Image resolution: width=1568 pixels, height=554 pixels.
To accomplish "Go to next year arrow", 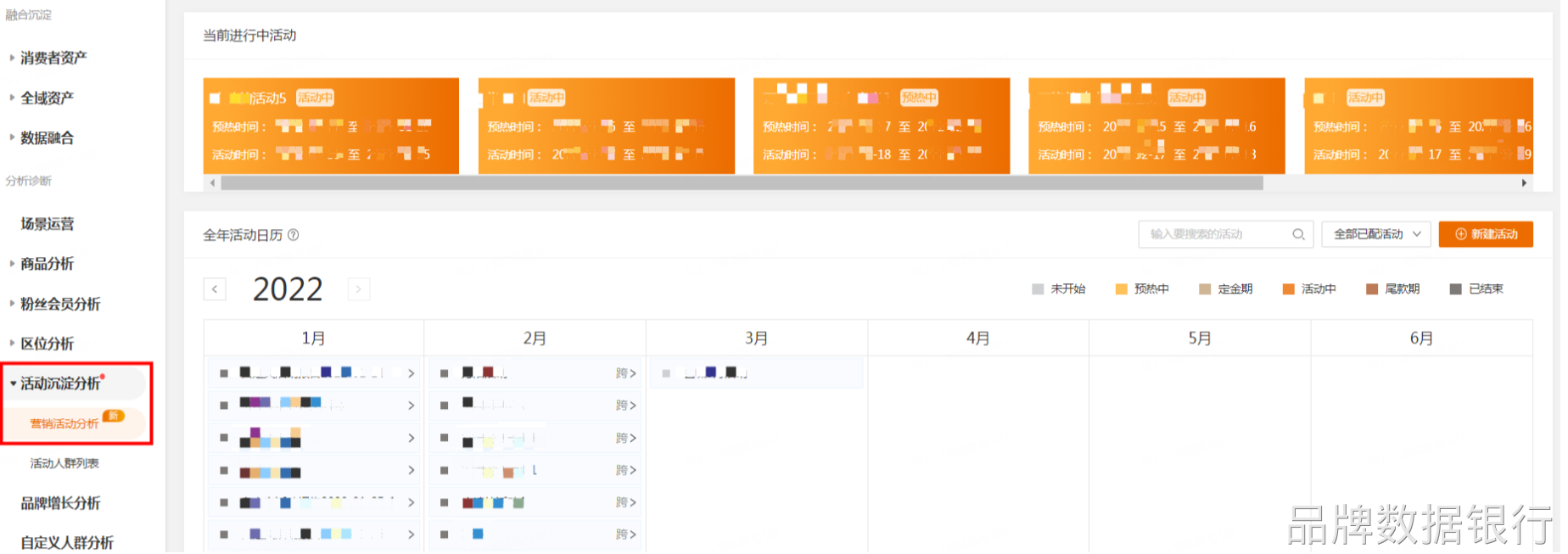I will (360, 290).
